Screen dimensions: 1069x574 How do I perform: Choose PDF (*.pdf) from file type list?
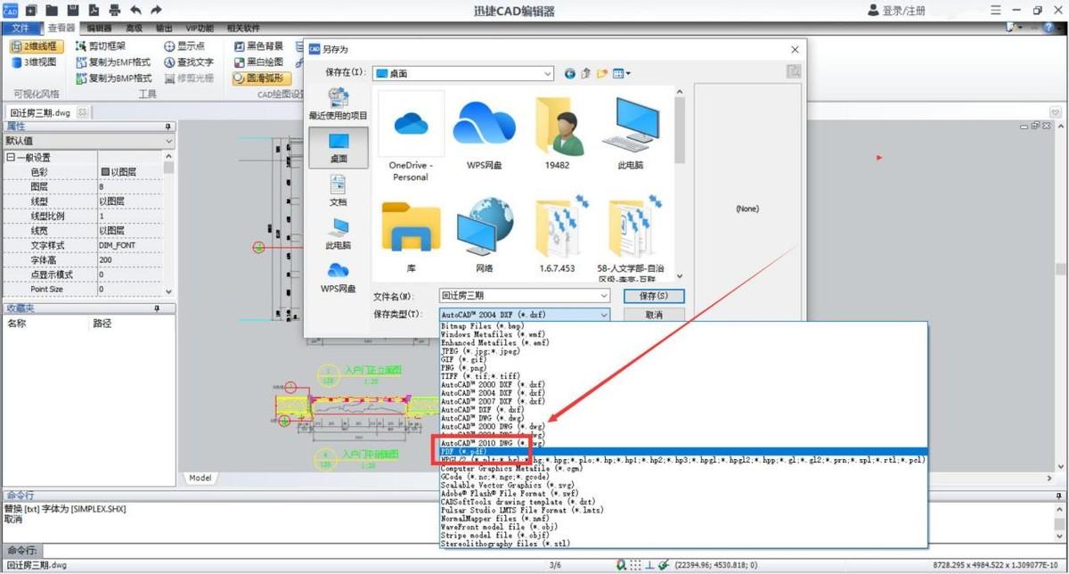[684, 452]
